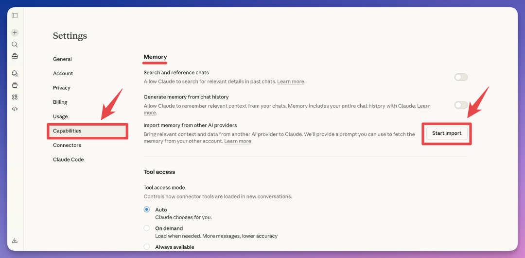Click 'Tool access mode' label

click(x=164, y=188)
